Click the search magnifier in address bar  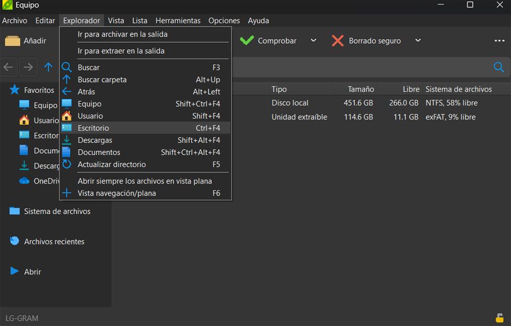499,67
